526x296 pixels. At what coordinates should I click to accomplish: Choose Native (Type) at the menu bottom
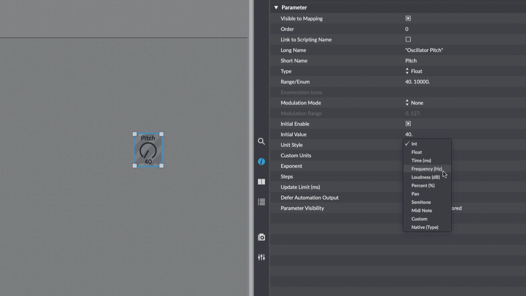tap(425, 227)
